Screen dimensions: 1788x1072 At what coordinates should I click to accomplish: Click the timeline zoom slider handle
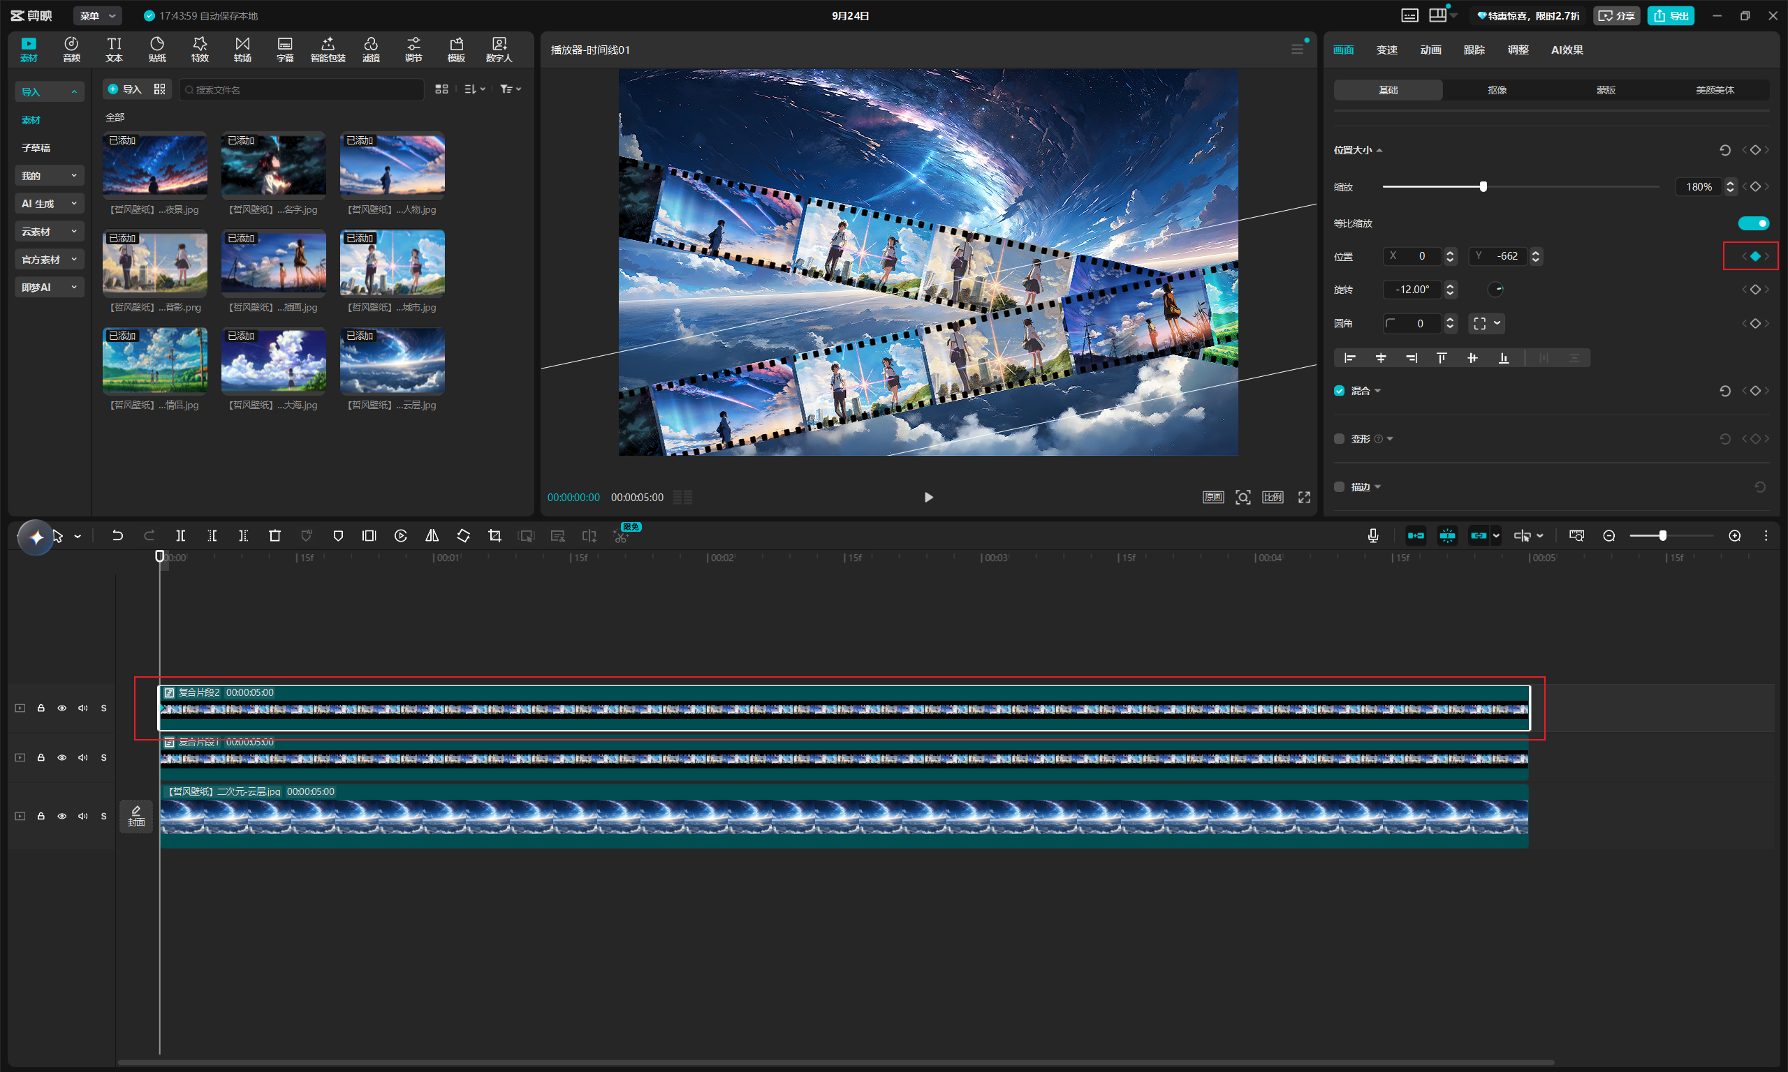[x=1662, y=536]
